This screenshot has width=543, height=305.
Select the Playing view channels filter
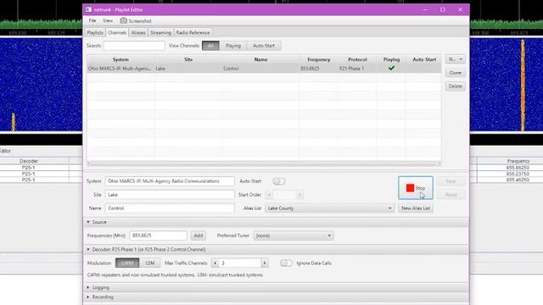pyautogui.click(x=233, y=46)
